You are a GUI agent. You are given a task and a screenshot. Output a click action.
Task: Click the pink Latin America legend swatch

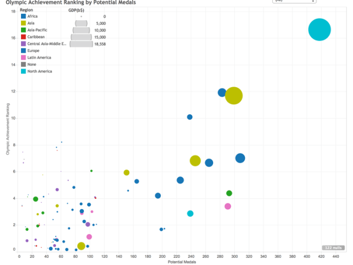[x=23, y=57]
